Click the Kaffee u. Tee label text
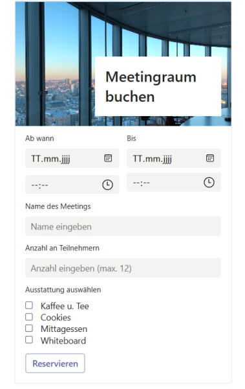The width and height of the screenshot is (245, 389). [65, 306]
